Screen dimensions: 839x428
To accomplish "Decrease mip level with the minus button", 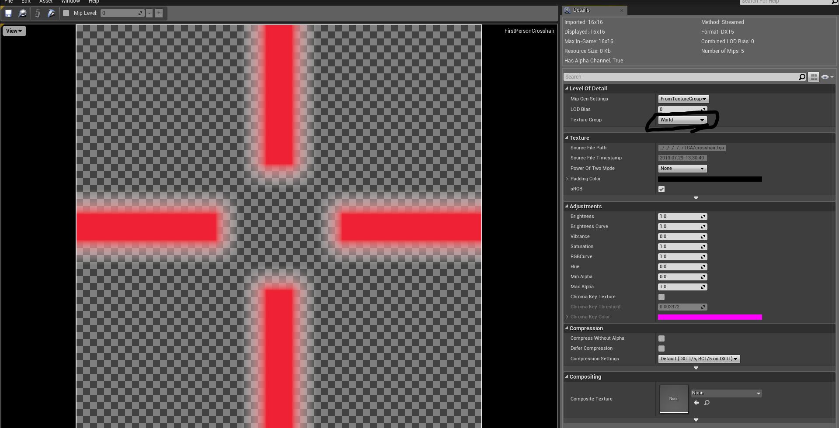I will click(x=150, y=13).
